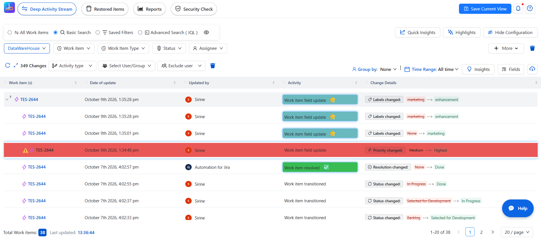Image resolution: width=541 pixels, height=238 pixels.
Task: Open the Security Check tab
Action: click(x=194, y=9)
